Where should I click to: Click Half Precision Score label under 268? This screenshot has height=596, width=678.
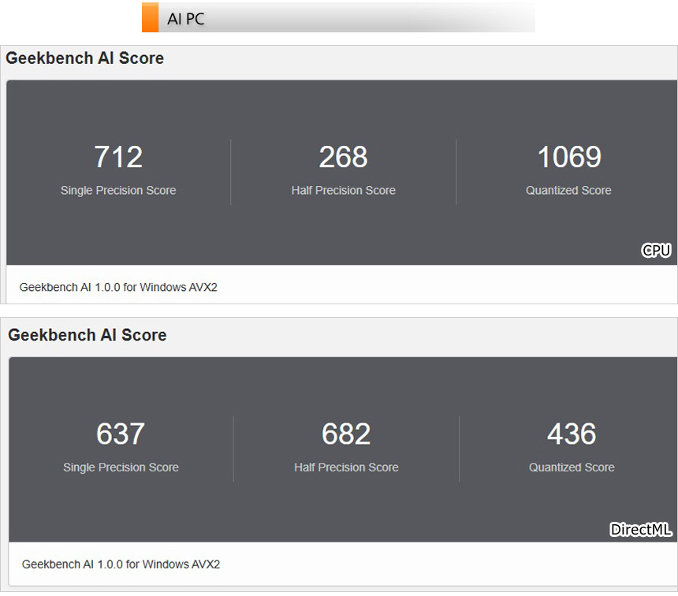coord(343,190)
